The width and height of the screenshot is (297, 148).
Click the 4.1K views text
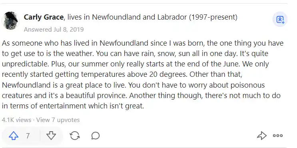tap(16, 120)
